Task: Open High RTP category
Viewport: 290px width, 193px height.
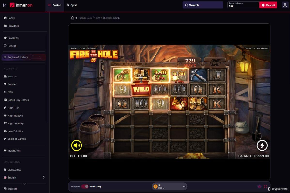Action: 11,108
